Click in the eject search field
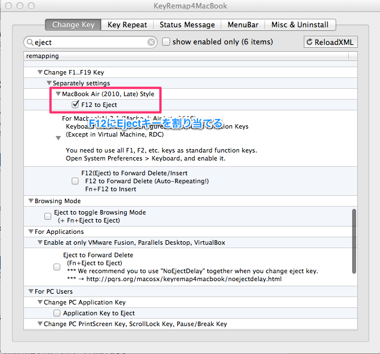Viewport: 380px width, 354px height. [90, 42]
